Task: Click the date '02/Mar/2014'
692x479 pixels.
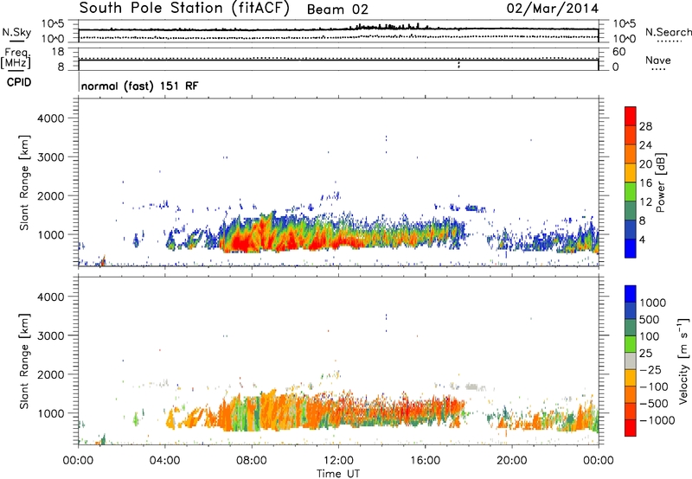Action: pyautogui.click(x=553, y=9)
